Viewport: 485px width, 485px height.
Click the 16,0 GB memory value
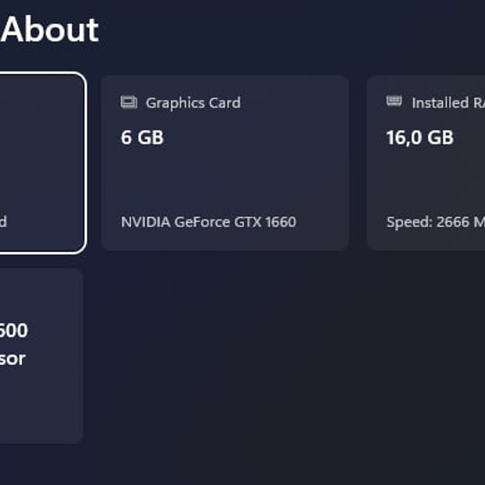(420, 138)
